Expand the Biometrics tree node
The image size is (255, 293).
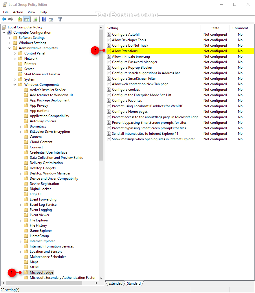click(x=20, y=126)
